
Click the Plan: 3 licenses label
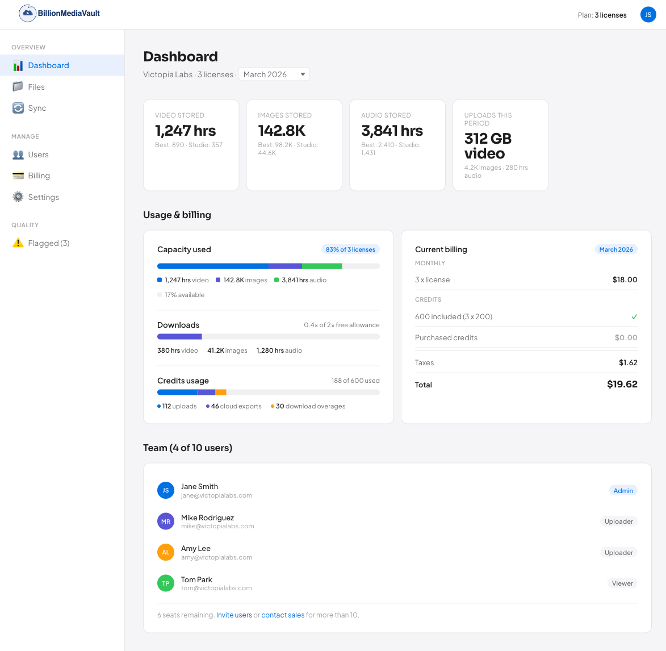(602, 15)
